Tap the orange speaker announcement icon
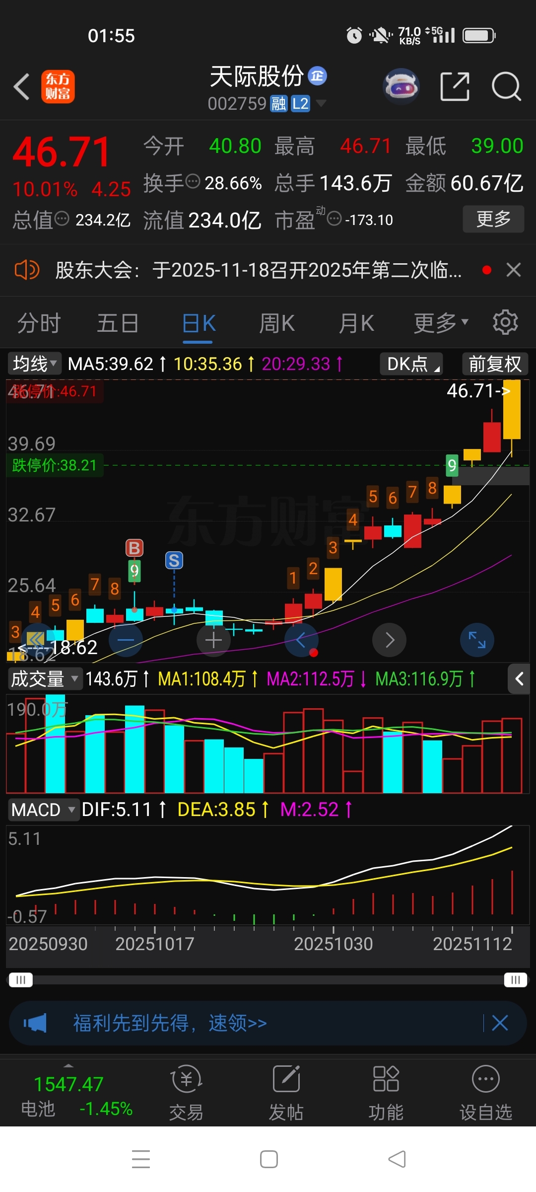The height and width of the screenshot is (1192, 536). 27,270
